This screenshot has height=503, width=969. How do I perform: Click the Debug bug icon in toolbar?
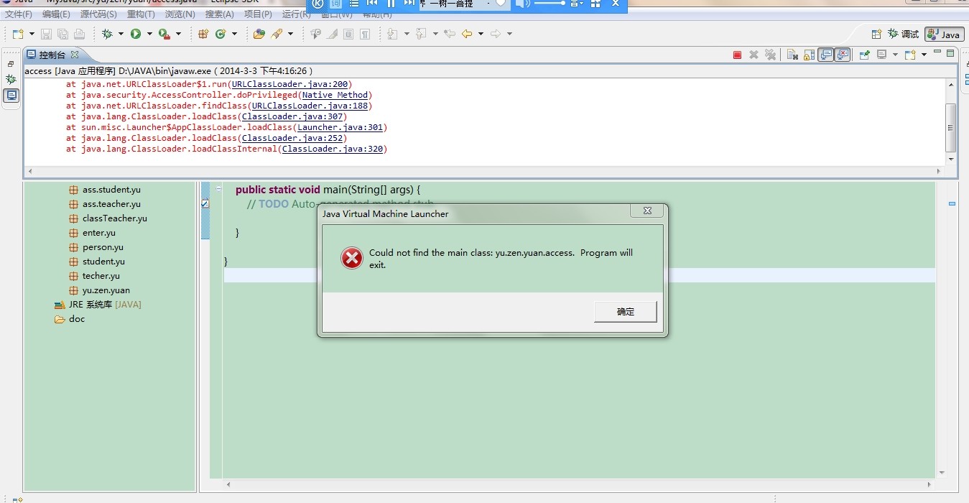click(x=107, y=34)
